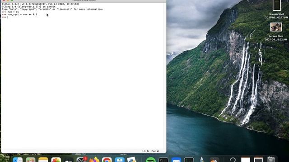Click the 'Type "help", "copyright"' information line
Screen dimensions: 289x162
[52, 9]
